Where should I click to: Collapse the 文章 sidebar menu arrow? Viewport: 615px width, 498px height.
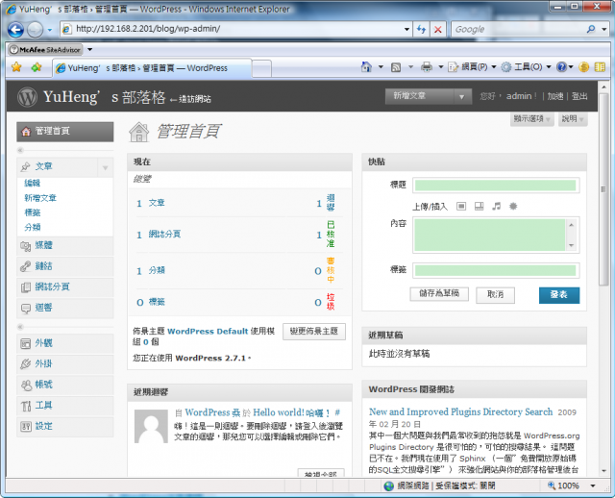coord(105,167)
